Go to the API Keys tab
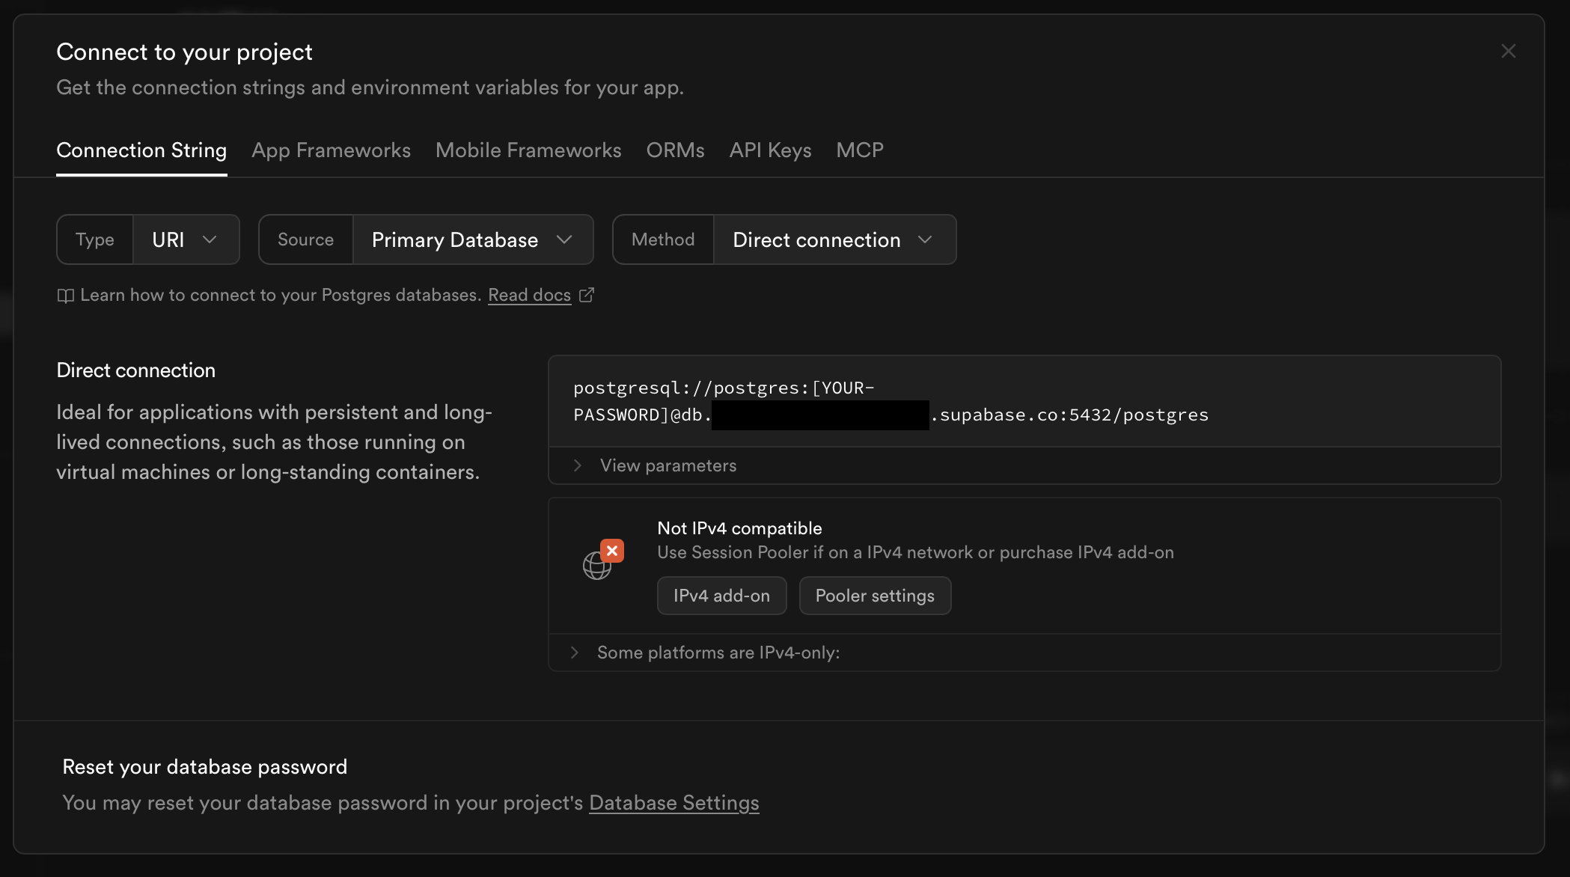This screenshot has width=1570, height=877. [x=770, y=150]
